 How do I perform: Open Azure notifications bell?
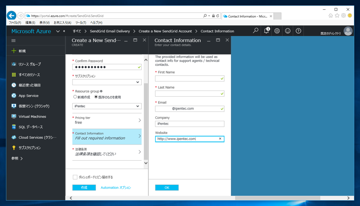coord(266,31)
